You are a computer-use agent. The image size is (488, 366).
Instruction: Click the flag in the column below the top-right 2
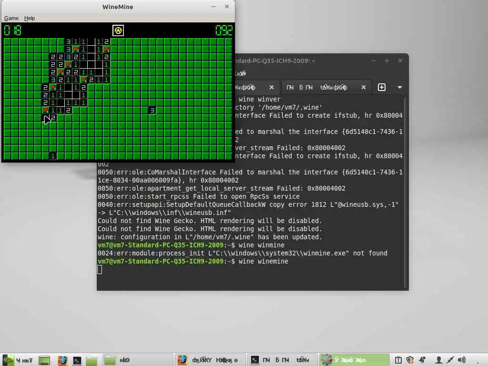pos(106,49)
